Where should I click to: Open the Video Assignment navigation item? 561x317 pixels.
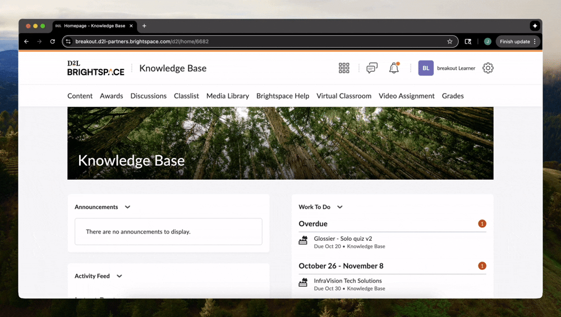click(x=406, y=96)
